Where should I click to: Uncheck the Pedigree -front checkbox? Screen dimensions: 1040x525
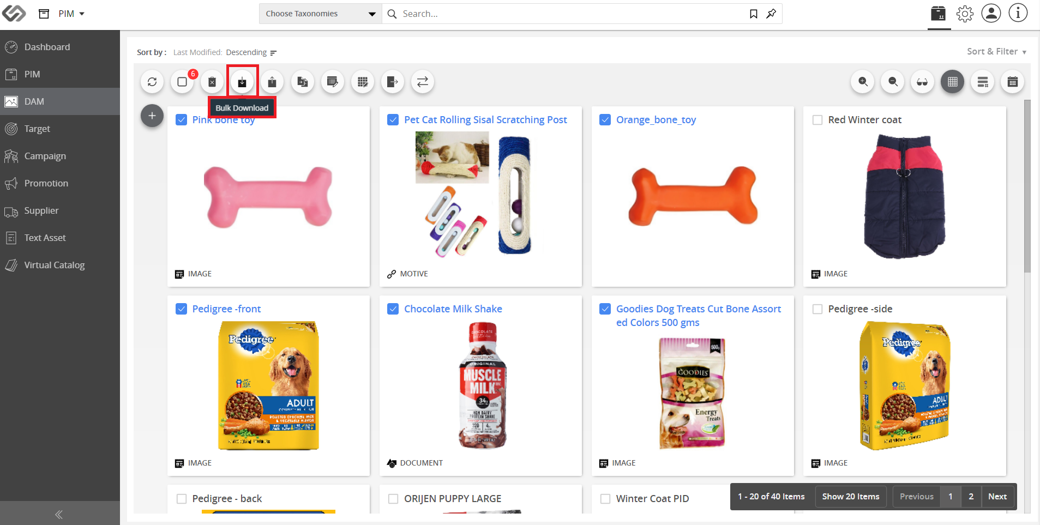[182, 309]
